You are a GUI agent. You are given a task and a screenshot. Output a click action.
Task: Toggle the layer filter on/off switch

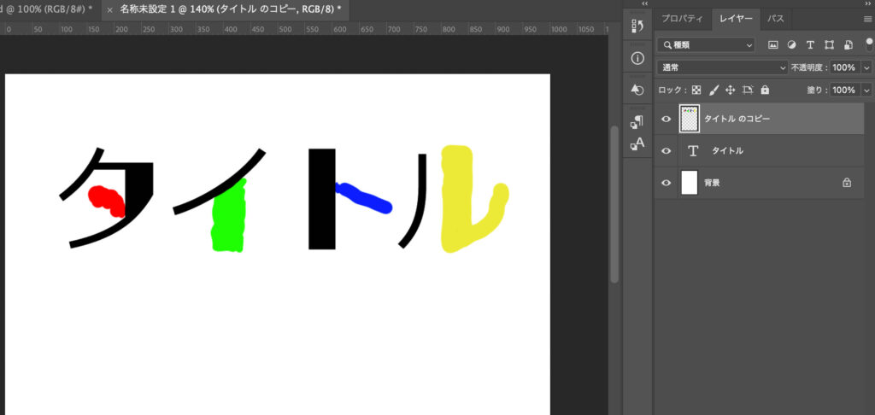[869, 43]
